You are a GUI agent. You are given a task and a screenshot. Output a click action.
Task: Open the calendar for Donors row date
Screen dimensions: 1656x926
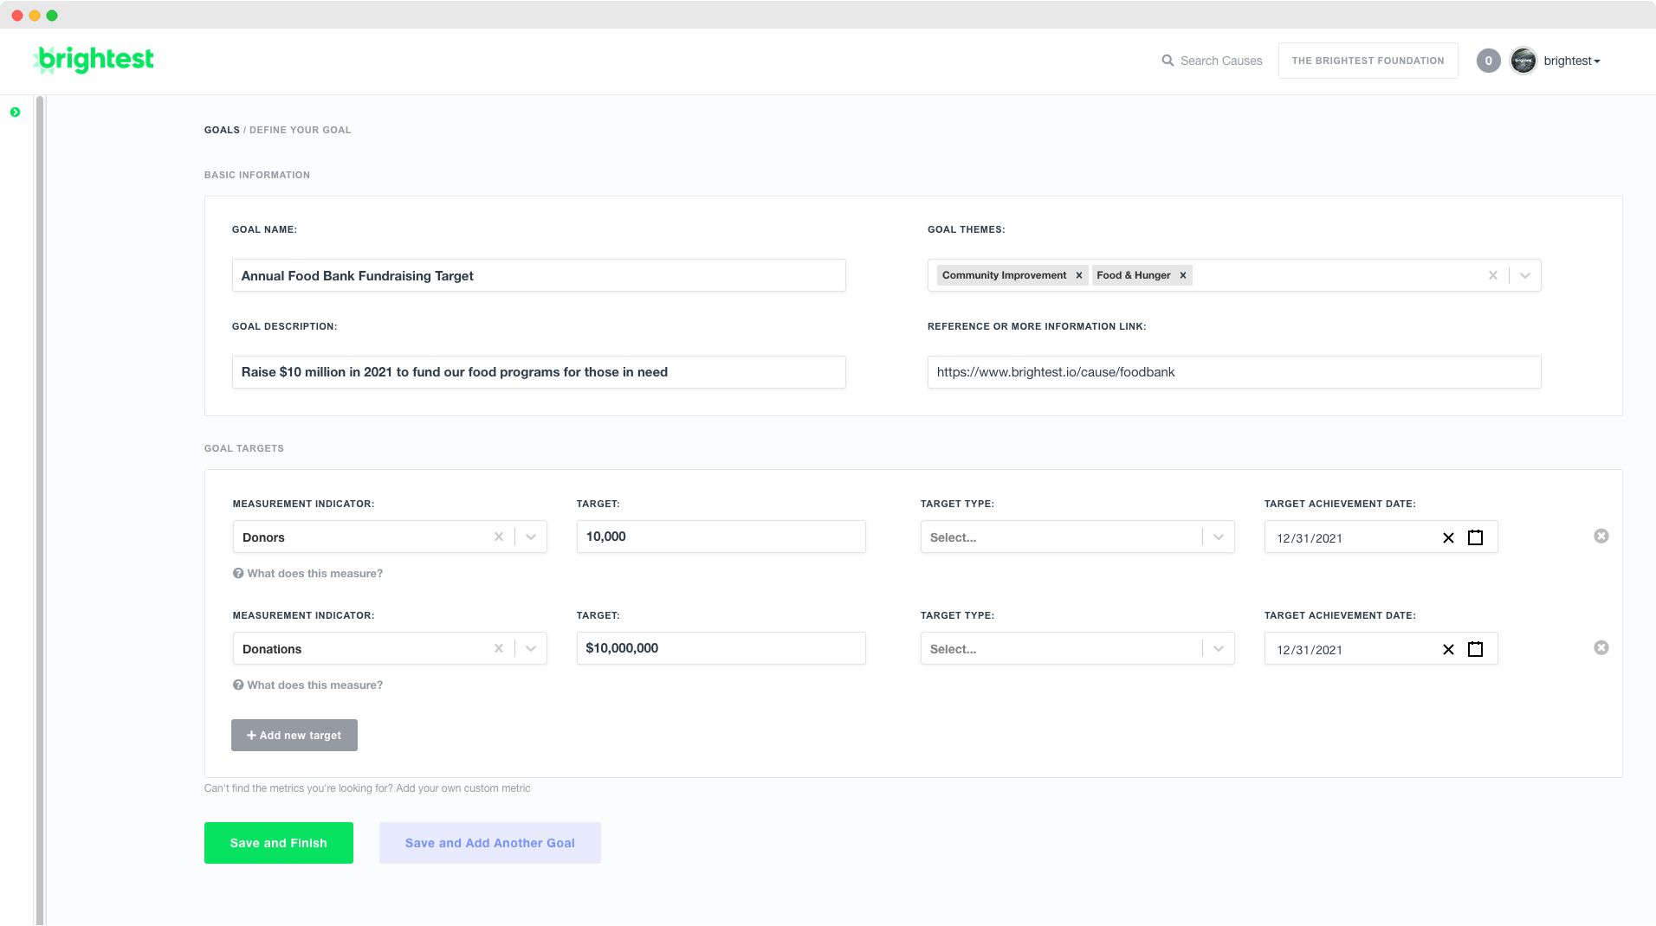[x=1476, y=537]
